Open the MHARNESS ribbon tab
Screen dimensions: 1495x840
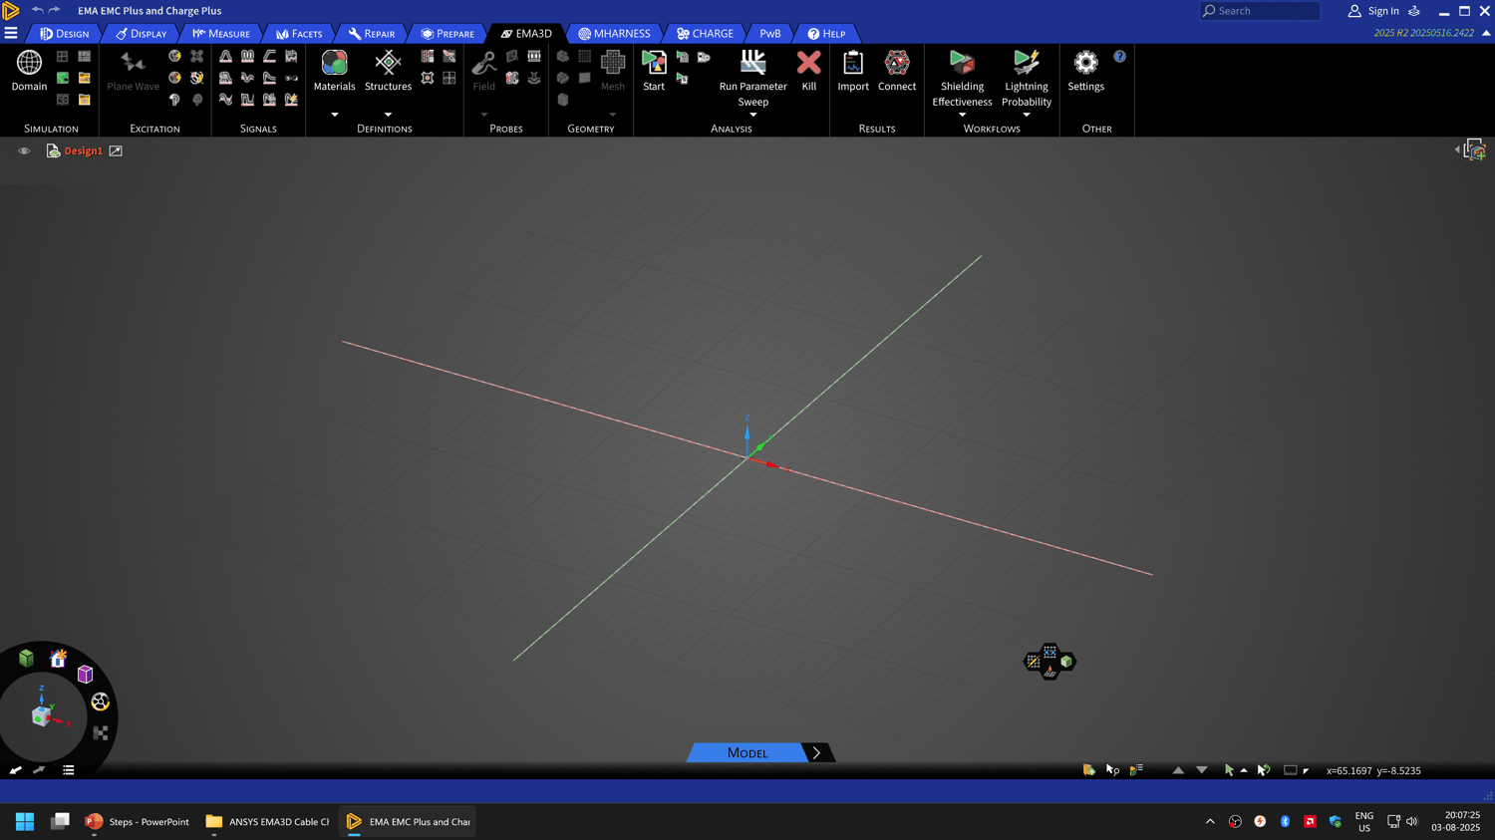pos(614,34)
